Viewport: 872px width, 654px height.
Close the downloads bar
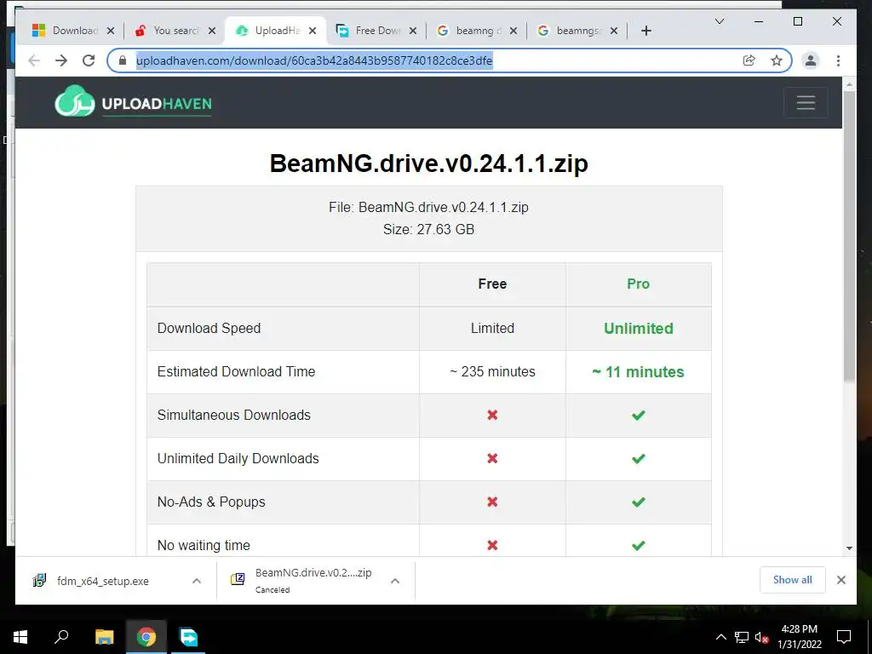840,580
